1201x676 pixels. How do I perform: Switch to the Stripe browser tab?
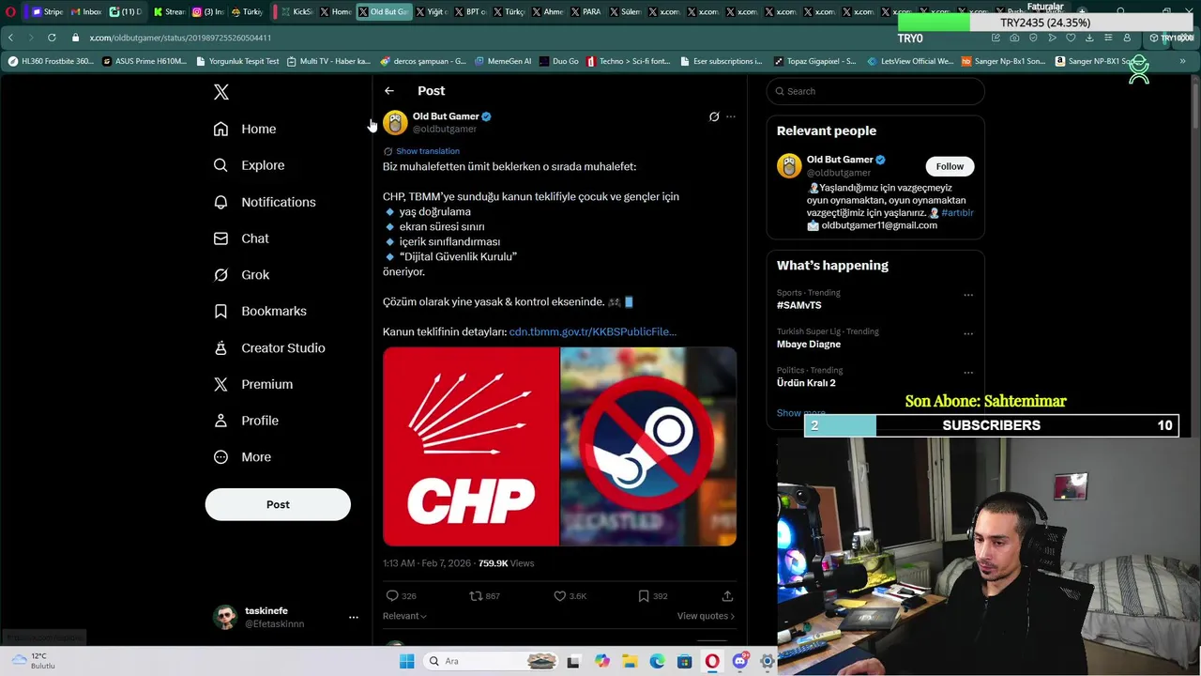coord(46,12)
